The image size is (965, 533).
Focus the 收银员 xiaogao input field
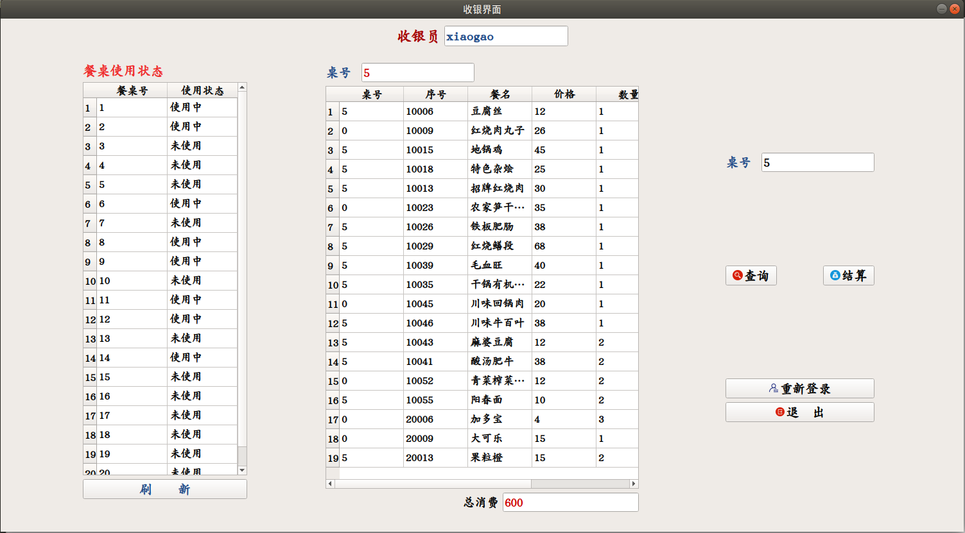click(506, 36)
